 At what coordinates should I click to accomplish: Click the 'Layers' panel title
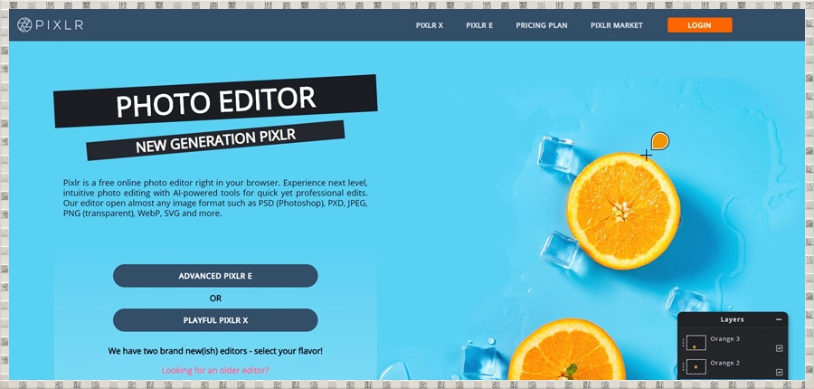(x=732, y=319)
